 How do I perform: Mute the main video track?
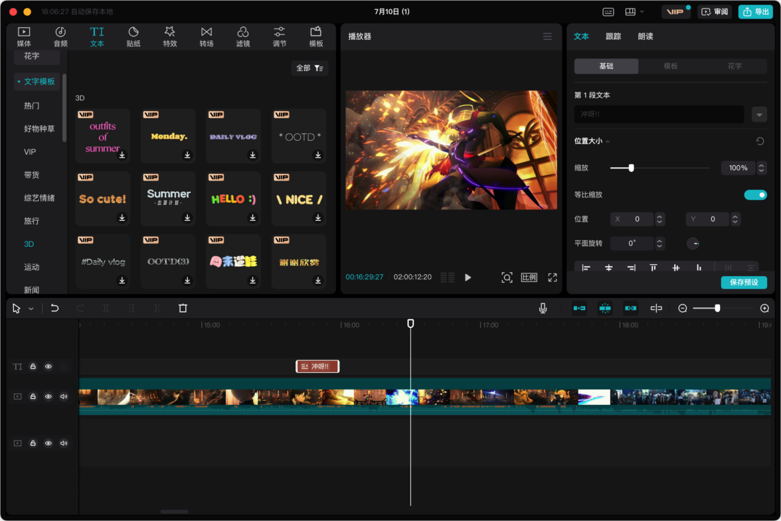[x=64, y=397]
